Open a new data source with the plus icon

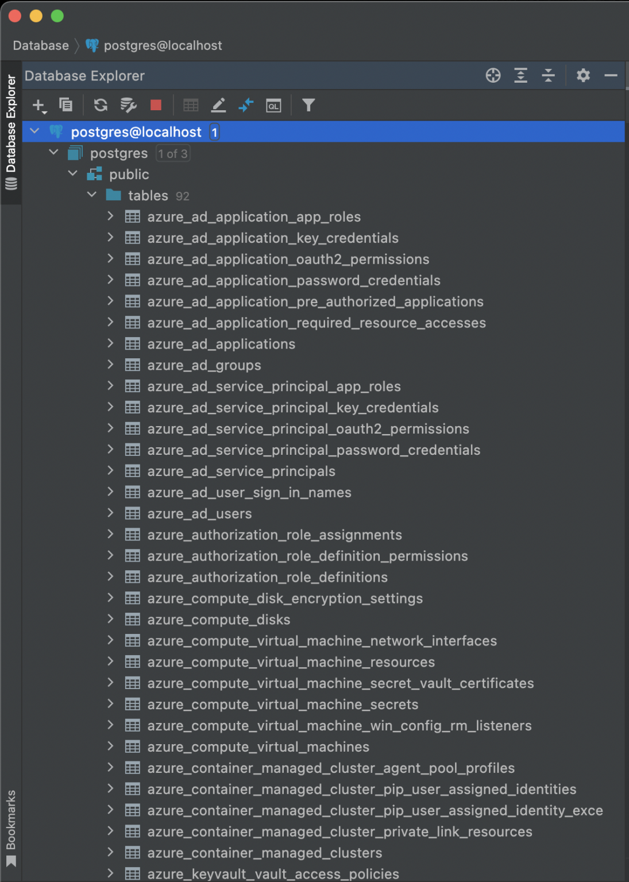39,105
